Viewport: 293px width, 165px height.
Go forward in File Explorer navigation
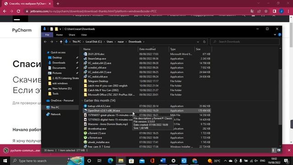click(x=52, y=42)
